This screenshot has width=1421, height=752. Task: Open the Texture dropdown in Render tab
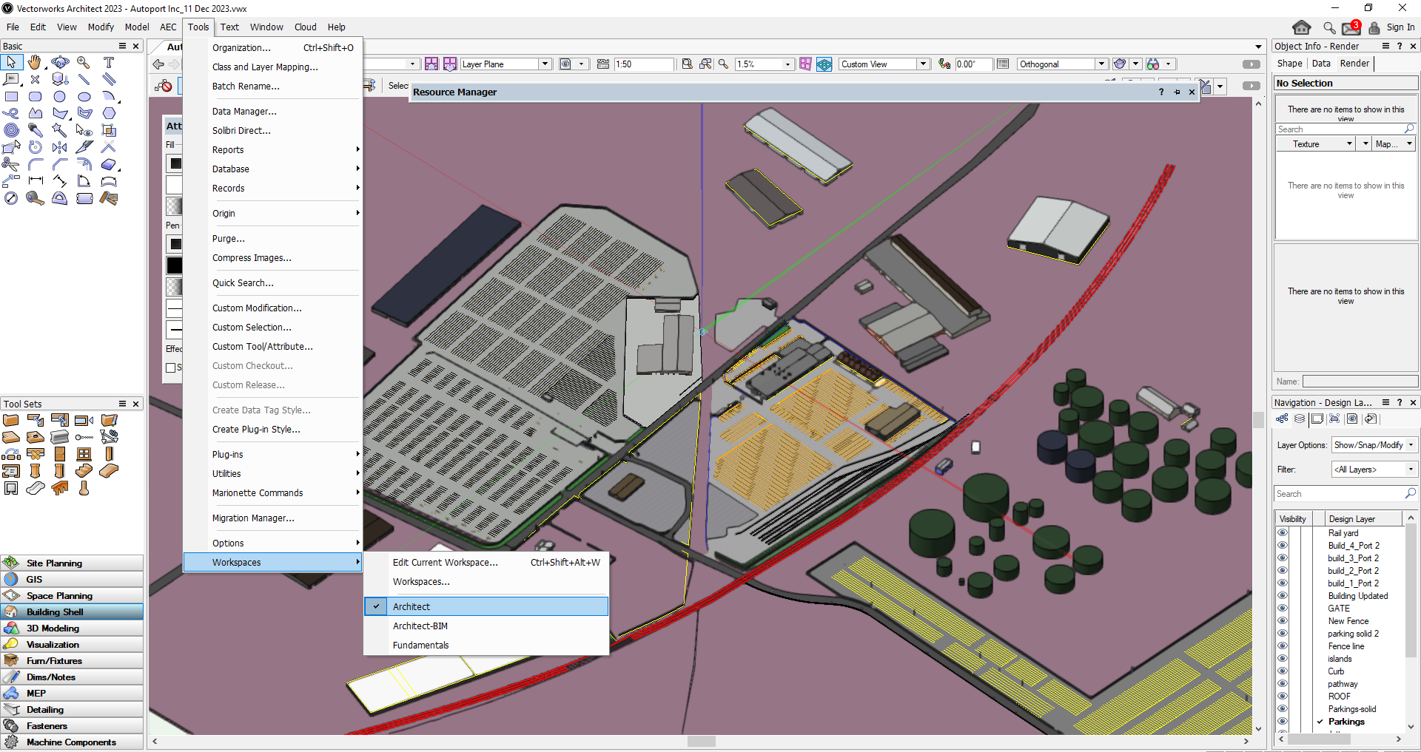click(1349, 144)
